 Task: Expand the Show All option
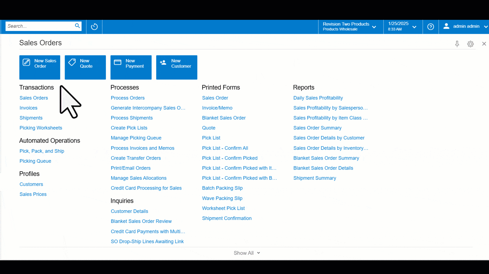point(247,253)
